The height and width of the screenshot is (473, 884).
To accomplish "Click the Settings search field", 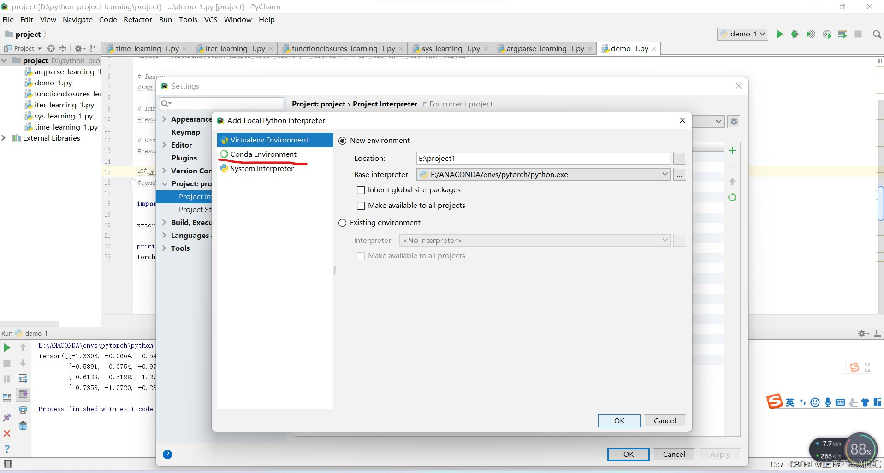I will pyautogui.click(x=221, y=103).
